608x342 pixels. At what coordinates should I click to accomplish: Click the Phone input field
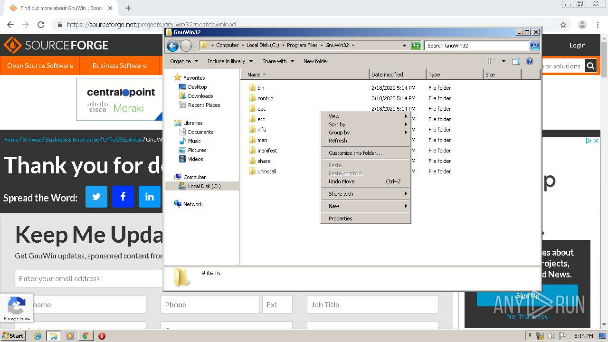pyautogui.click(x=210, y=304)
